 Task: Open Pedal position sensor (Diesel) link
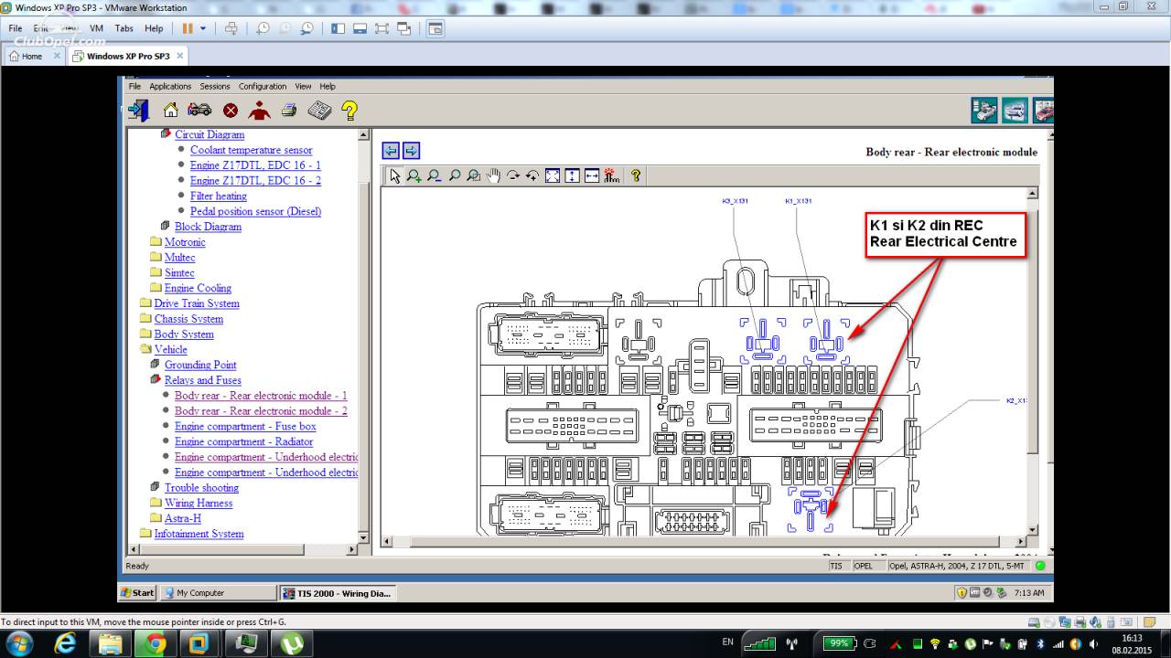pyautogui.click(x=255, y=211)
